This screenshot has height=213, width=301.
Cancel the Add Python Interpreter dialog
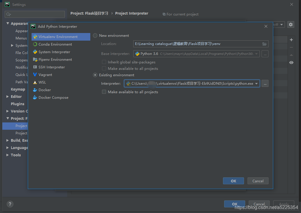pyautogui.click(x=258, y=181)
